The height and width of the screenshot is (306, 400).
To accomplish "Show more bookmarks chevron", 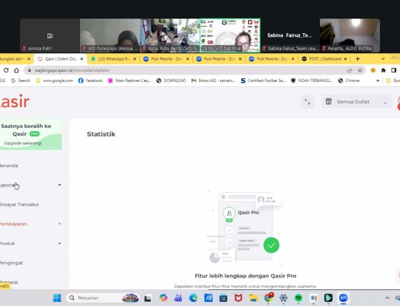I will click(x=378, y=80).
